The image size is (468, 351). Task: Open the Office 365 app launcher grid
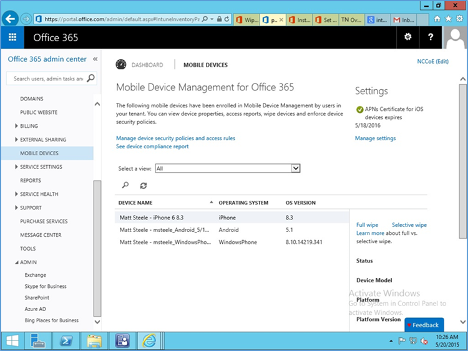12,37
